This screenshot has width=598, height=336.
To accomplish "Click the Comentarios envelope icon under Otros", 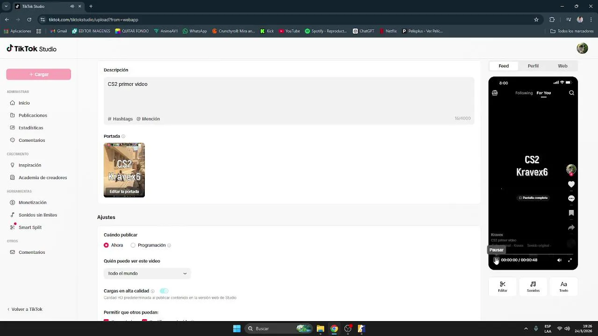I will point(13,252).
